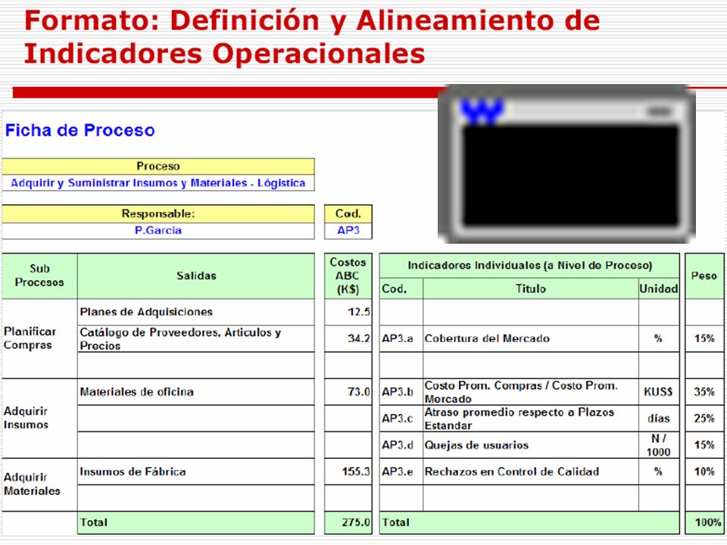Viewport: 727px width, 545px height.
Task: Click indicator code 'AP3.b'
Action: pyautogui.click(x=401, y=392)
